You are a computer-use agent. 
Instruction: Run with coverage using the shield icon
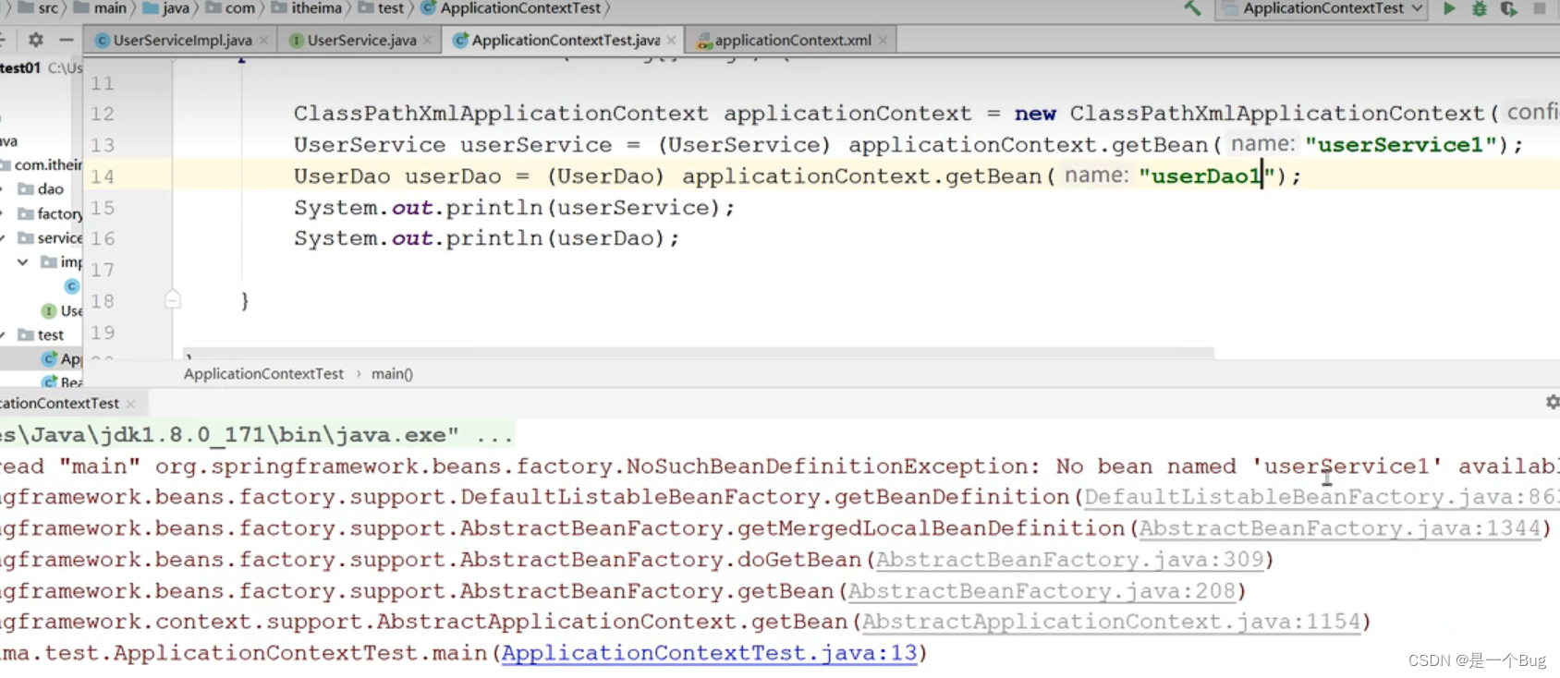[1509, 8]
